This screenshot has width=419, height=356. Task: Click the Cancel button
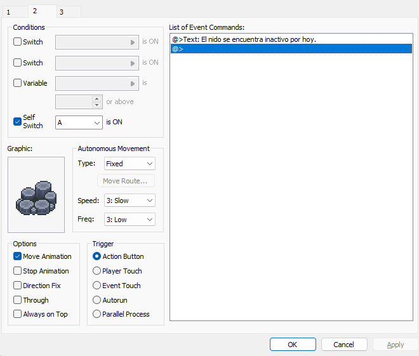point(344,345)
